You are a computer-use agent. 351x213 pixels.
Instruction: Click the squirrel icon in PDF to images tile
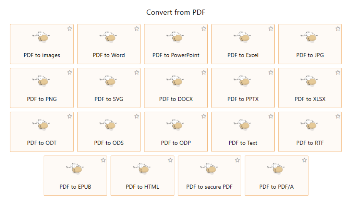point(41,37)
